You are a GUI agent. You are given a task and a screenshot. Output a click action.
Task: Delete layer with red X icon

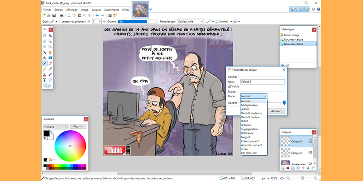288,168
